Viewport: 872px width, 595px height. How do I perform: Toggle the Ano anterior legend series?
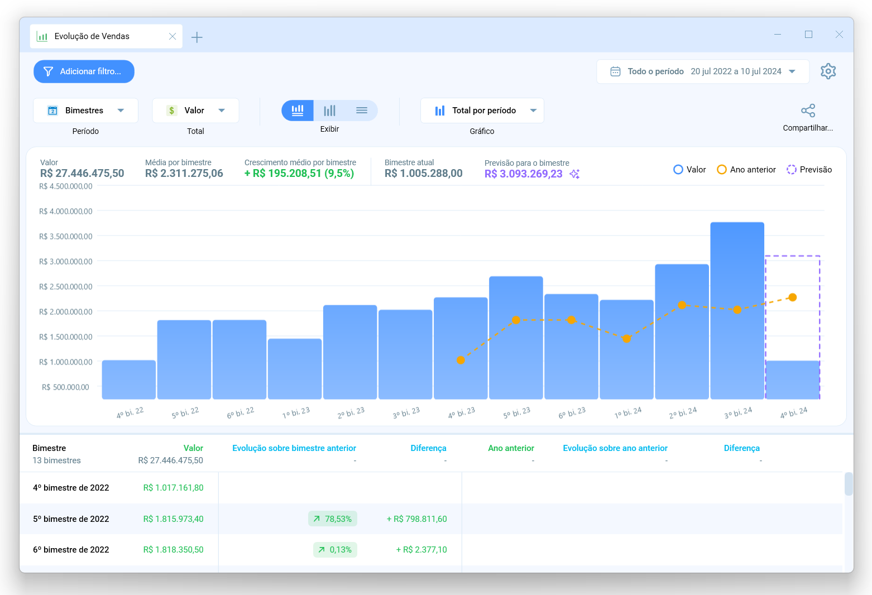[x=746, y=170]
